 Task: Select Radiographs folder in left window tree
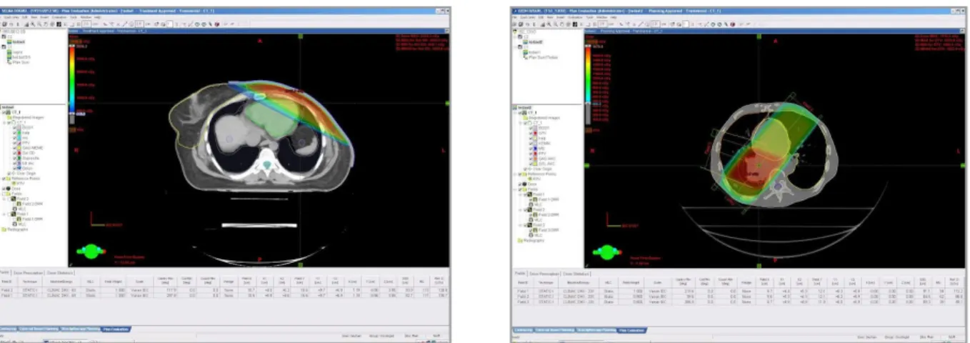pos(16,229)
